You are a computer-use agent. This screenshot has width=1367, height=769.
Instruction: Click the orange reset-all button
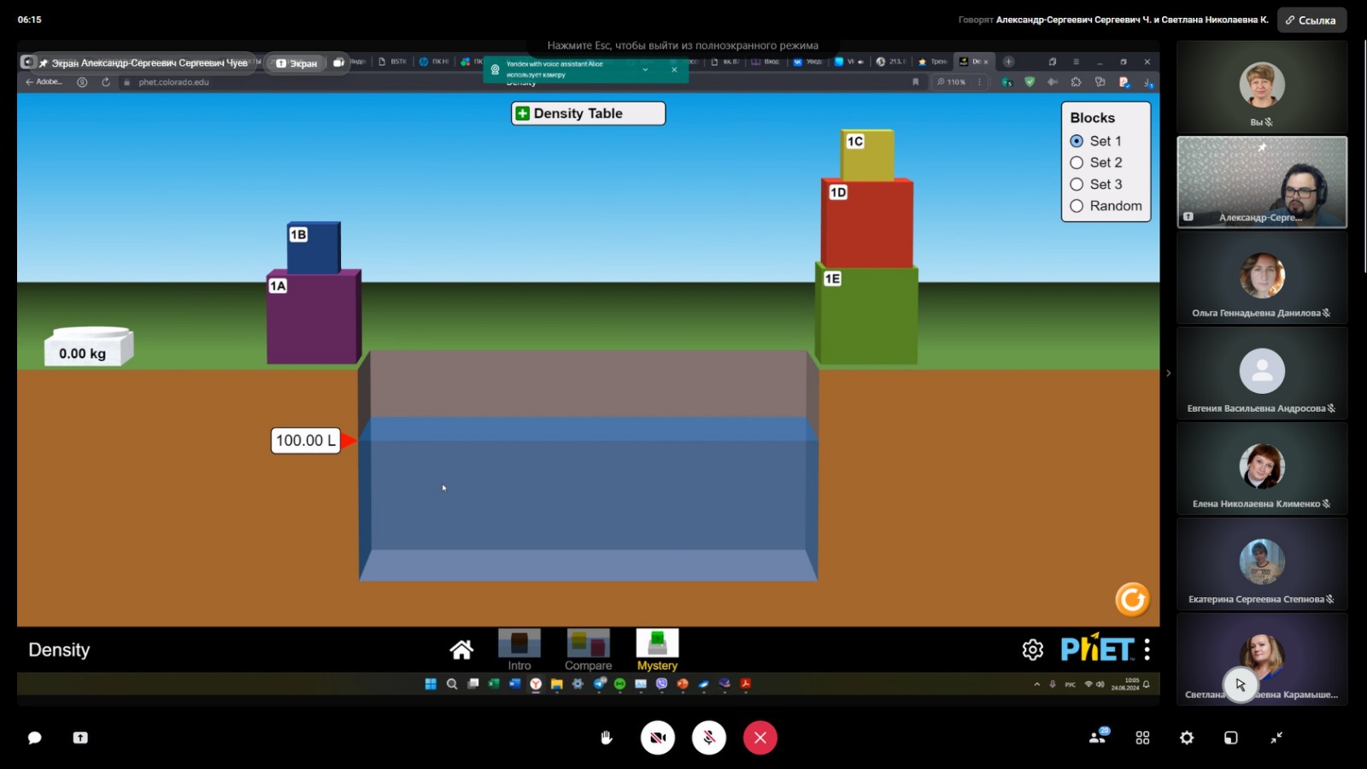tap(1132, 600)
